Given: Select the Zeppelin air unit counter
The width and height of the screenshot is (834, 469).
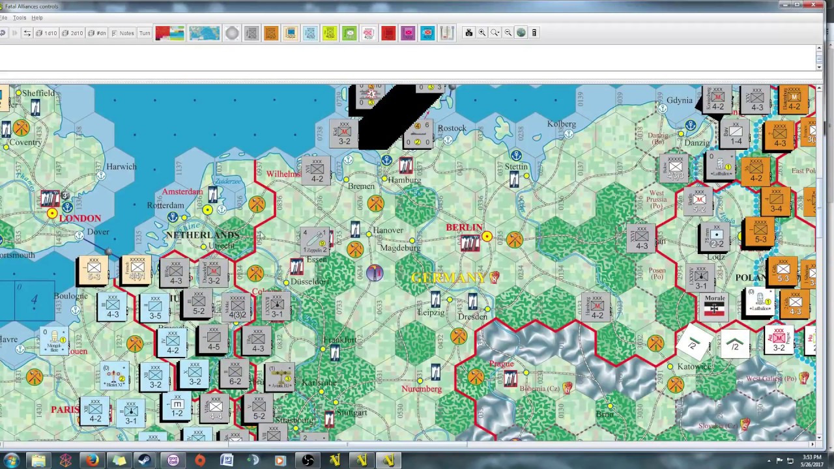Looking at the screenshot, I should click(316, 241).
